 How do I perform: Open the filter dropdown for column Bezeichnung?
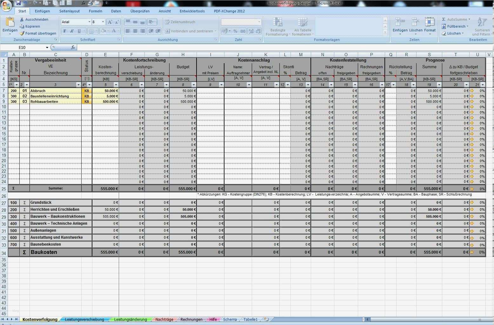[x=78, y=85]
